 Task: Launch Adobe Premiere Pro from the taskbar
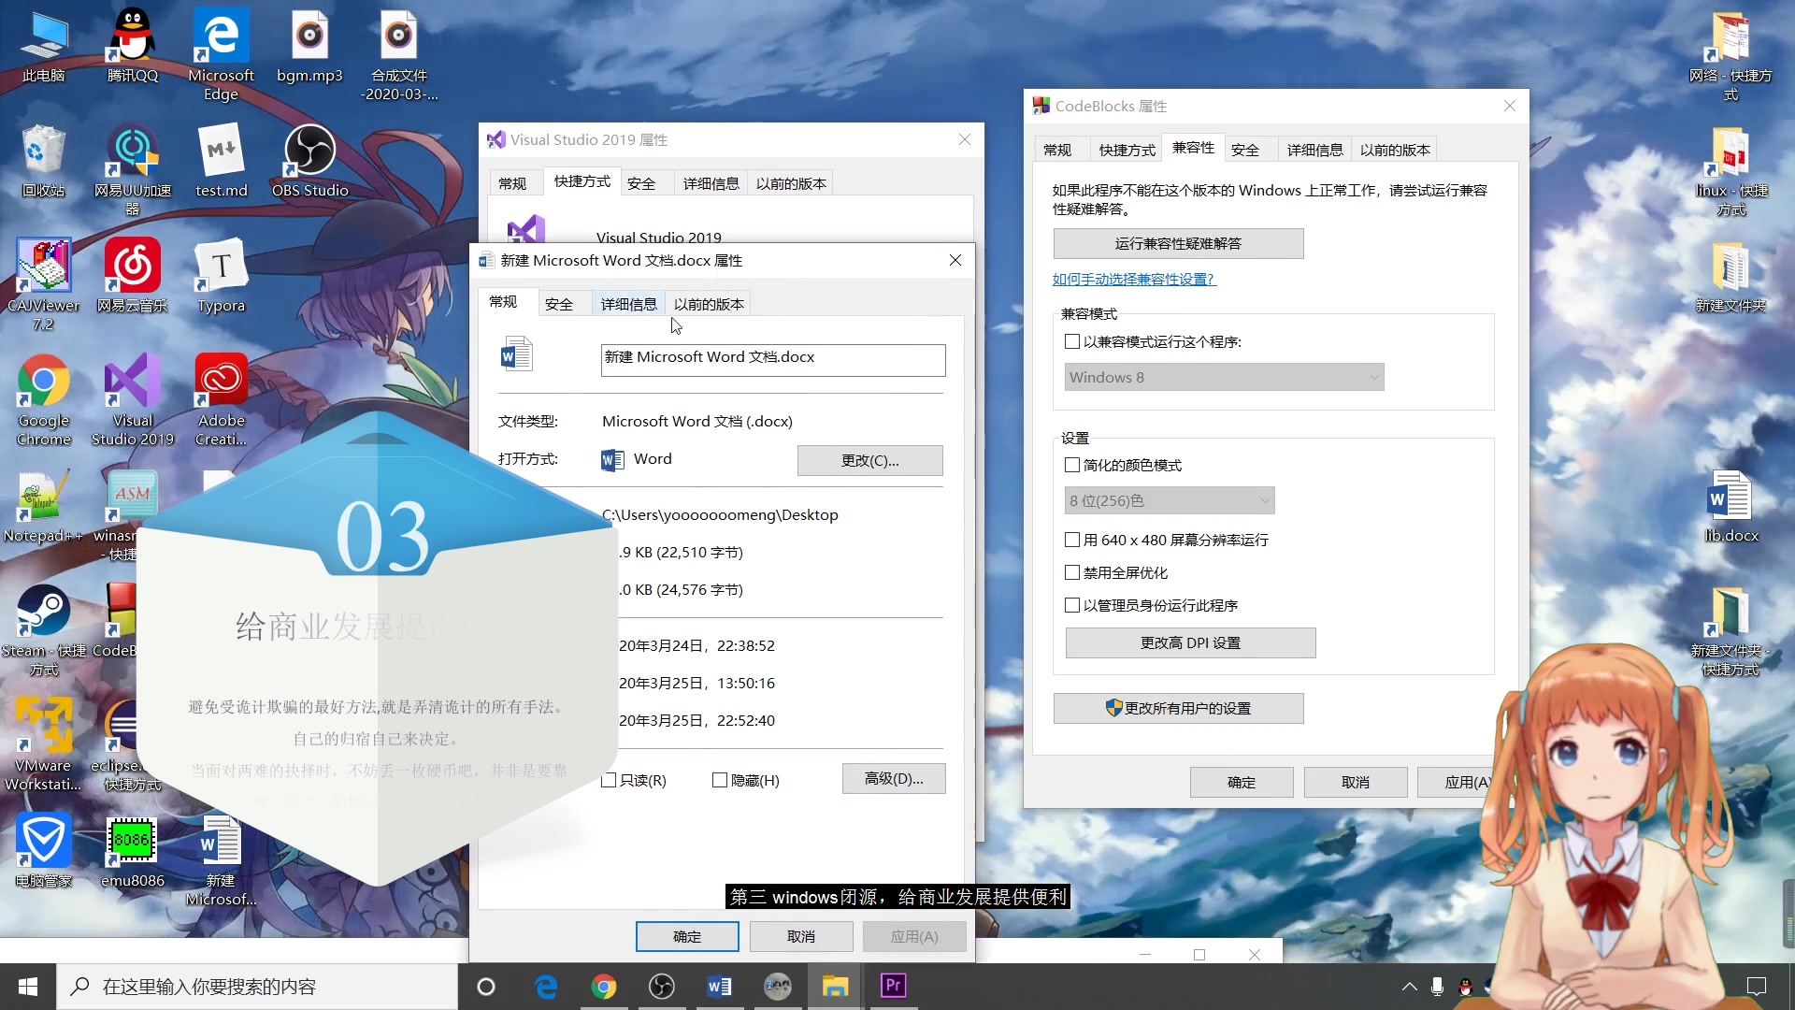[x=892, y=986]
